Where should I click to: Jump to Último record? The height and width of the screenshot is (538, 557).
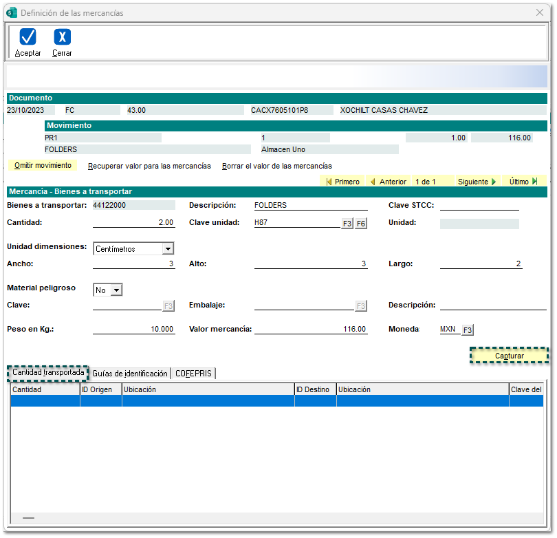click(x=523, y=182)
